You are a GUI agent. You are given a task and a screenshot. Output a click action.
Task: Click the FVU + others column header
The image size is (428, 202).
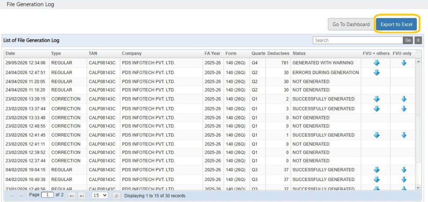pos(376,53)
